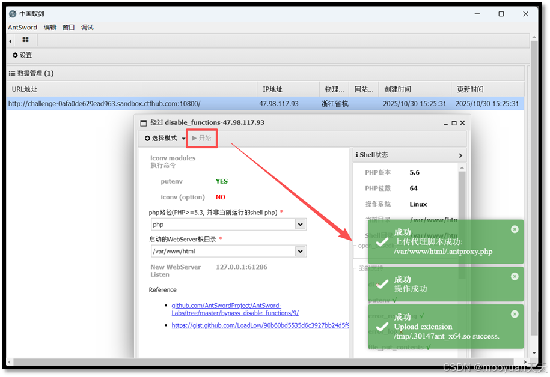Click the left tab scroll arrow
Screen dimensions: 550x377
(10, 41)
